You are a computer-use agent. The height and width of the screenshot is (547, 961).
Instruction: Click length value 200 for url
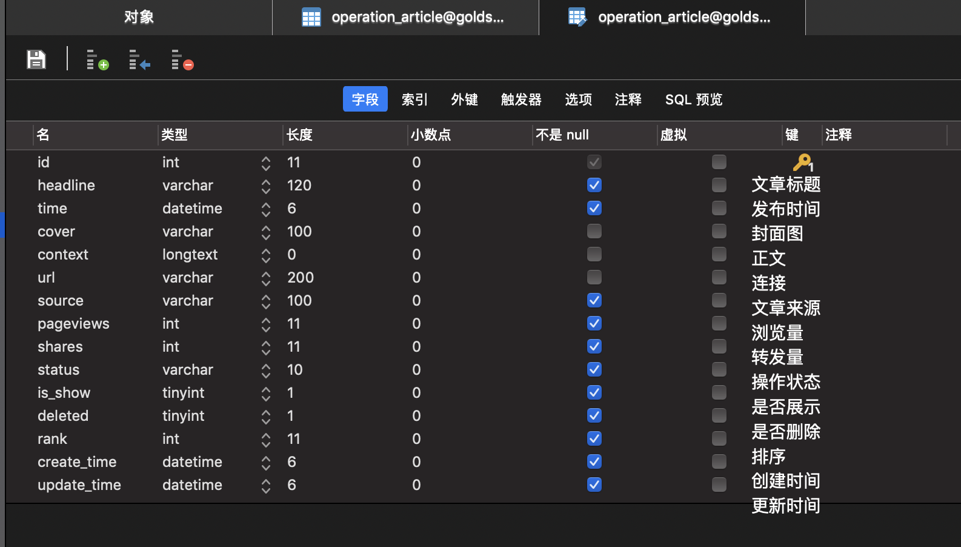(301, 277)
